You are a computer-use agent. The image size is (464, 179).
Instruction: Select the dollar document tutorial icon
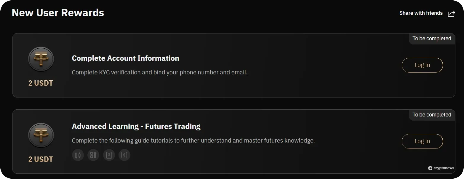pyautogui.click(x=124, y=155)
